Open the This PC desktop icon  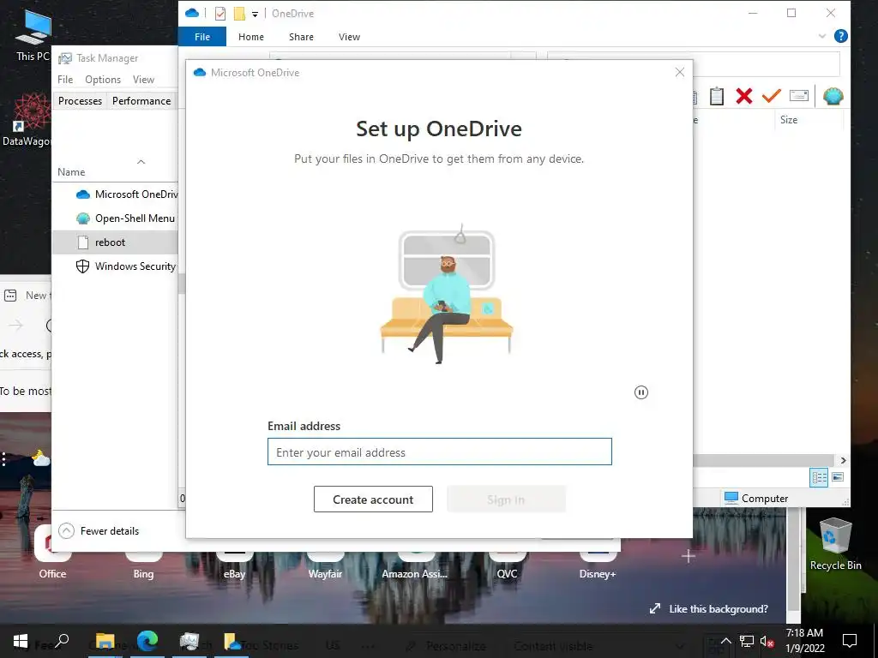33,34
